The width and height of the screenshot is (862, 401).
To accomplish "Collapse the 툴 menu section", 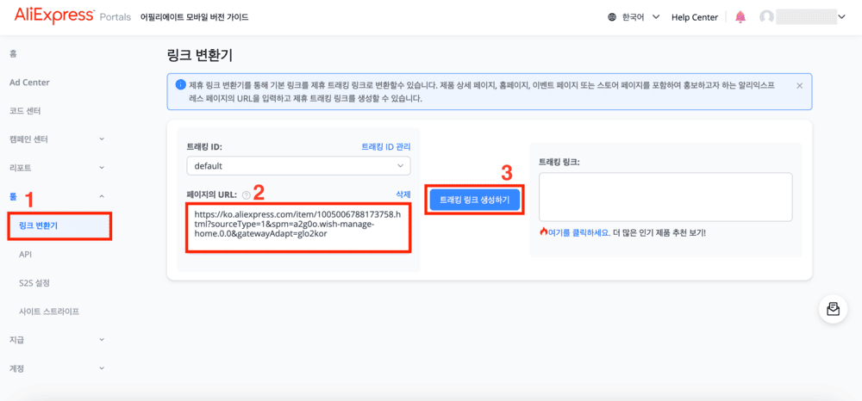I will (102, 196).
